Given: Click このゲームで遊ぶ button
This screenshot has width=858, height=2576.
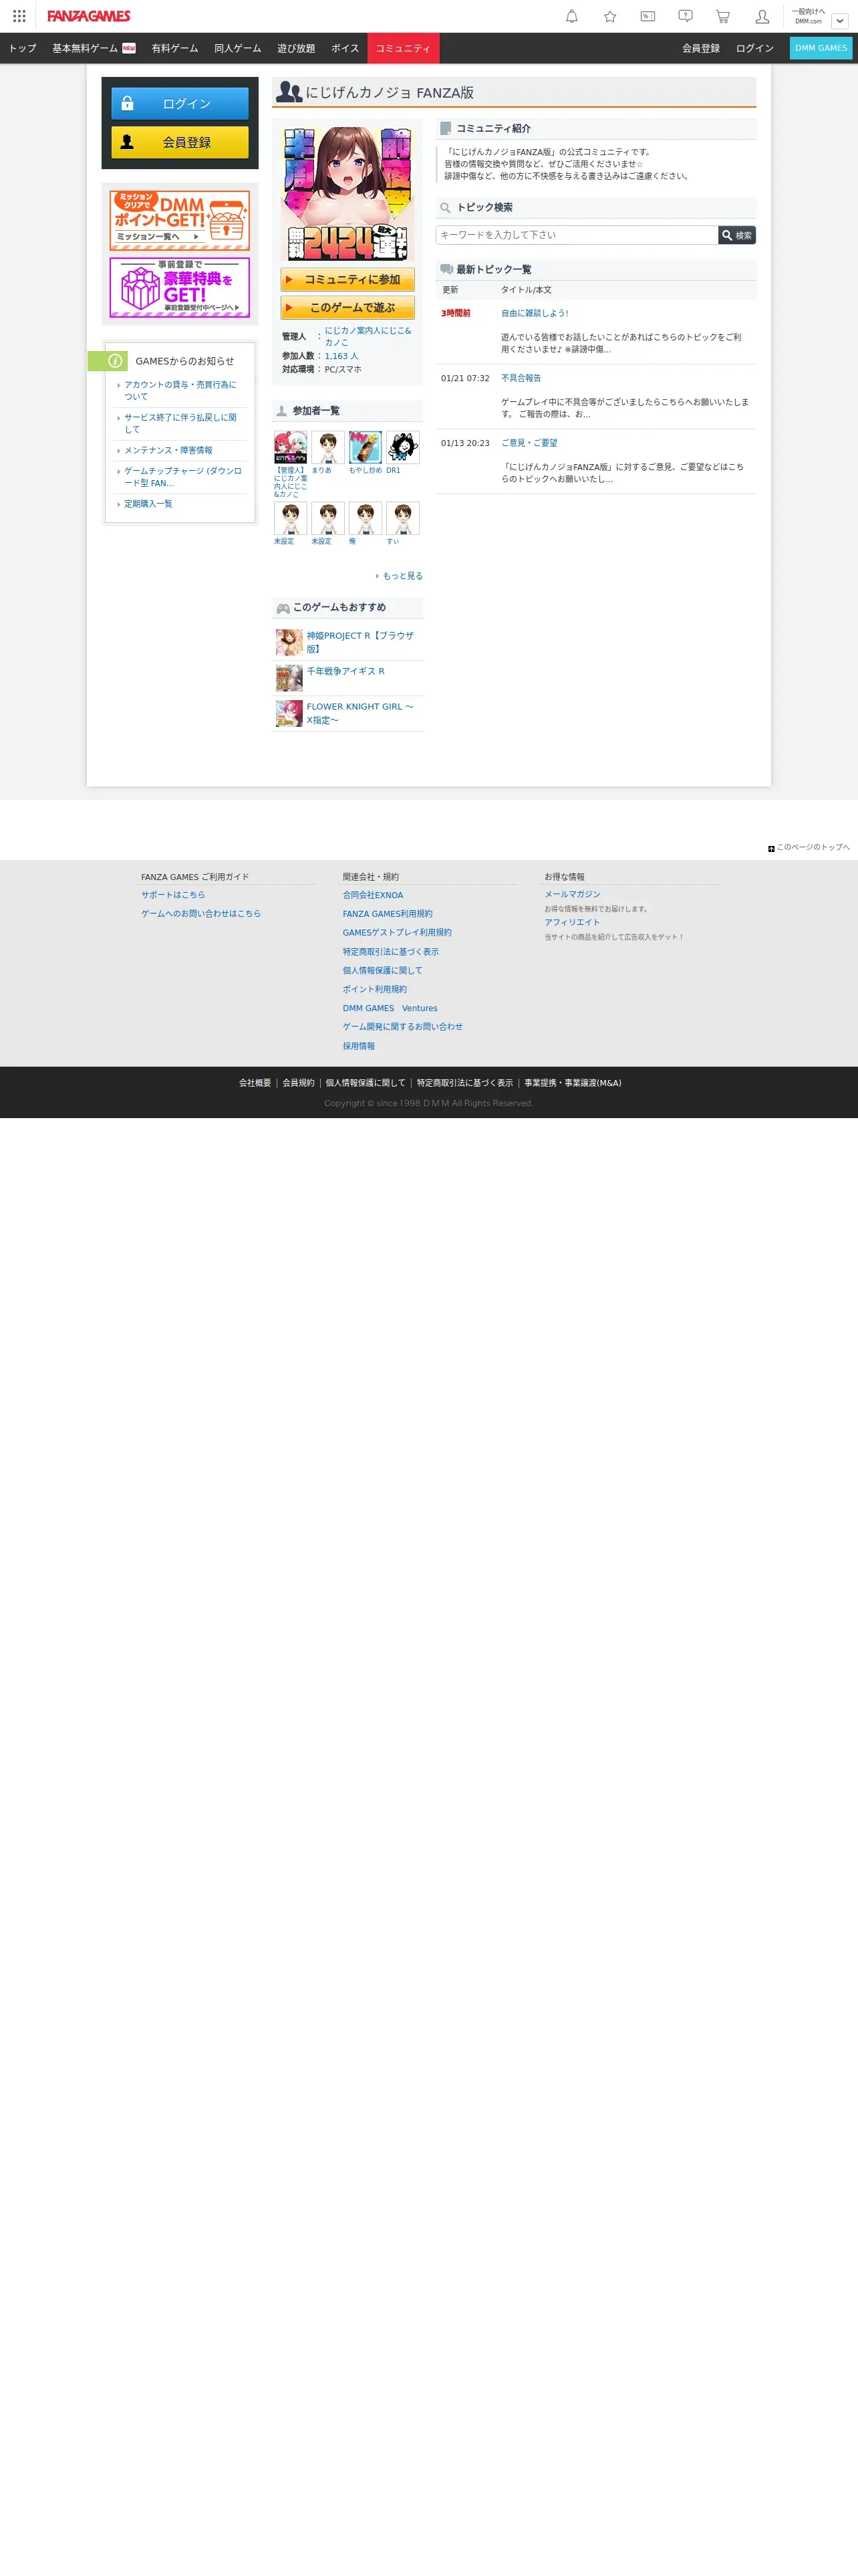Looking at the screenshot, I should click(347, 308).
